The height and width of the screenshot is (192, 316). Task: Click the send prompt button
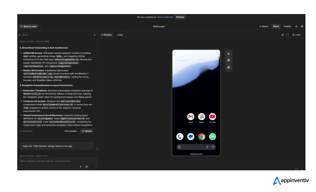pyautogui.click(x=92, y=167)
